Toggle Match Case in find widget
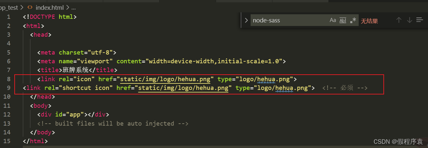 coord(333,20)
